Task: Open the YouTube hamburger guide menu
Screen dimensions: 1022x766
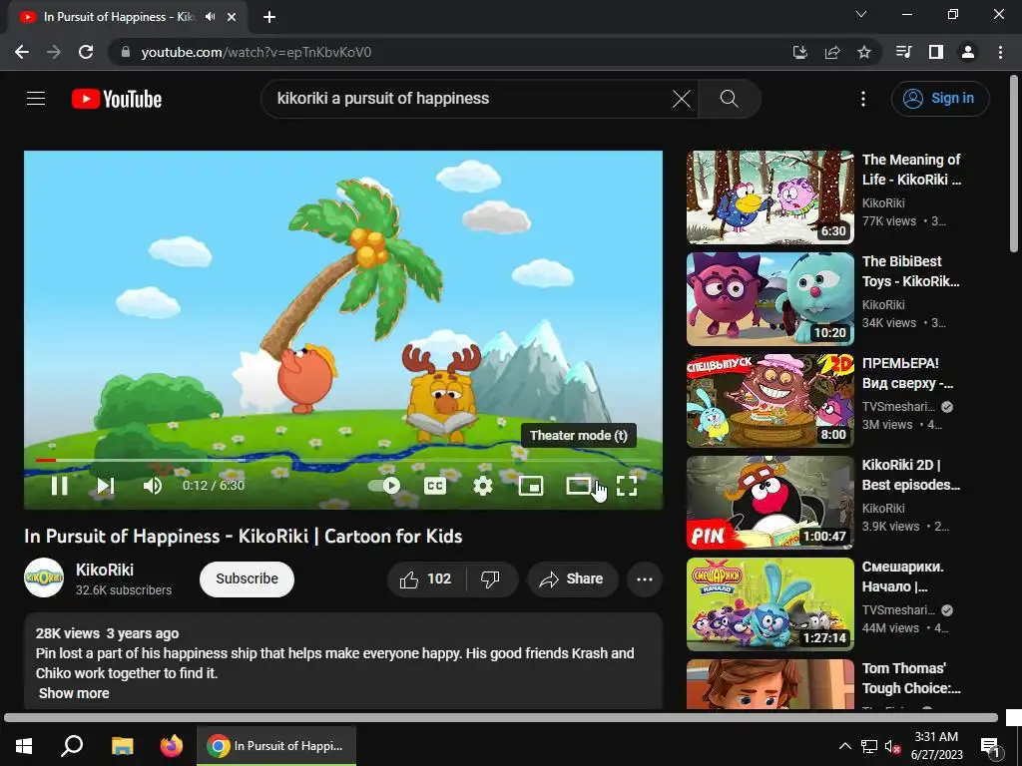Action: point(36,99)
